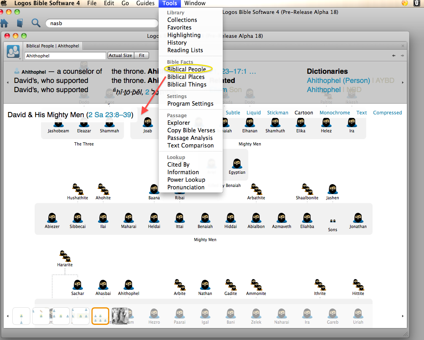
Task: Select the Elhanan person icon
Action: click(249, 122)
